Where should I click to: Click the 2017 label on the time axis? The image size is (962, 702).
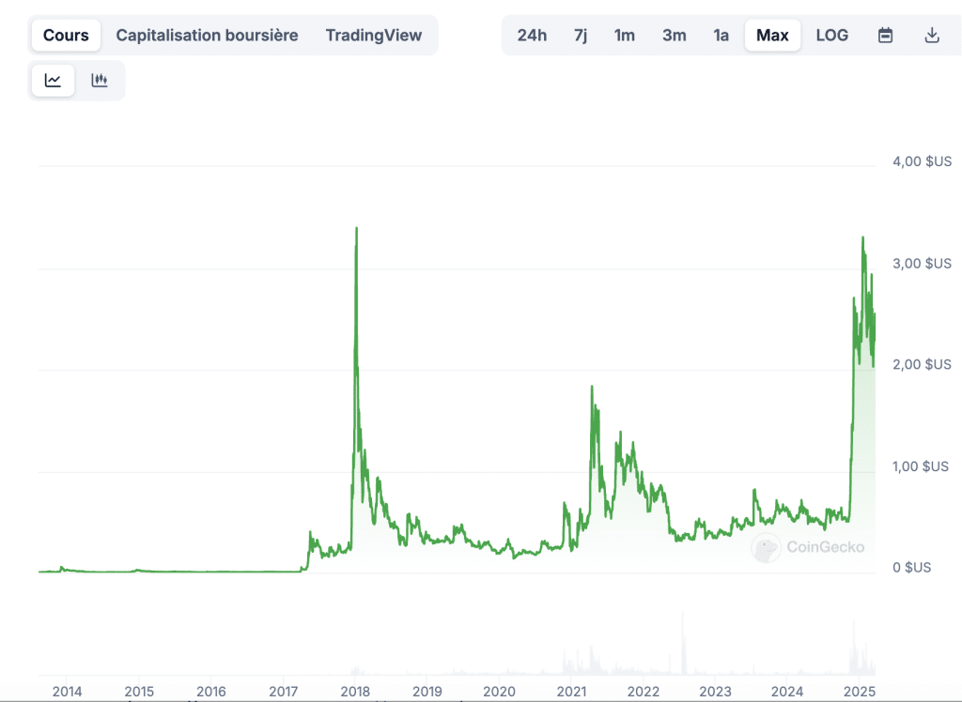[284, 692]
